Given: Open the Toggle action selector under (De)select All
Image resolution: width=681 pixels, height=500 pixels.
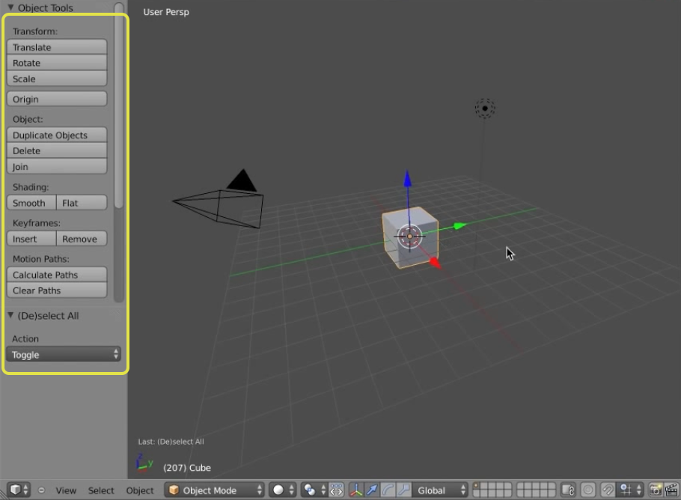Looking at the screenshot, I should click(x=63, y=354).
